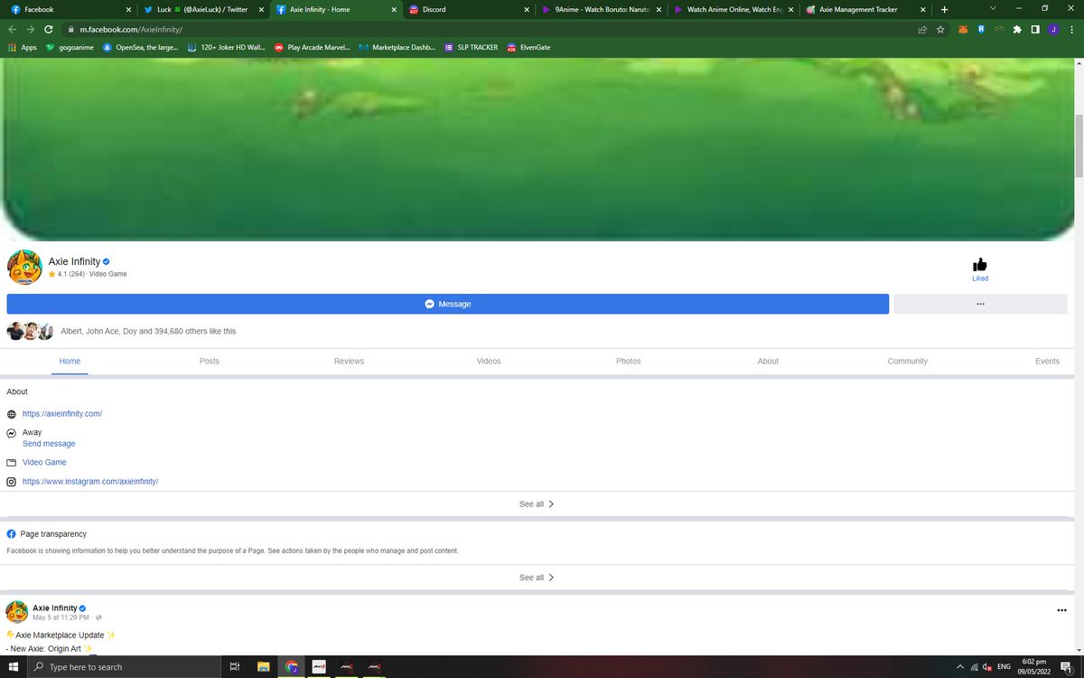Open the Marketplace Dashboard bookmark
Image resolution: width=1084 pixels, height=678 pixels.
(397, 47)
